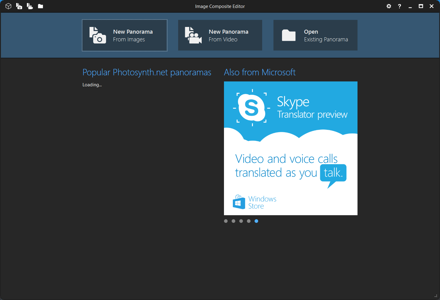Open Skype Translator preview ad banner
The width and height of the screenshot is (440, 300).
pyautogui.click(x=291, y=148)
